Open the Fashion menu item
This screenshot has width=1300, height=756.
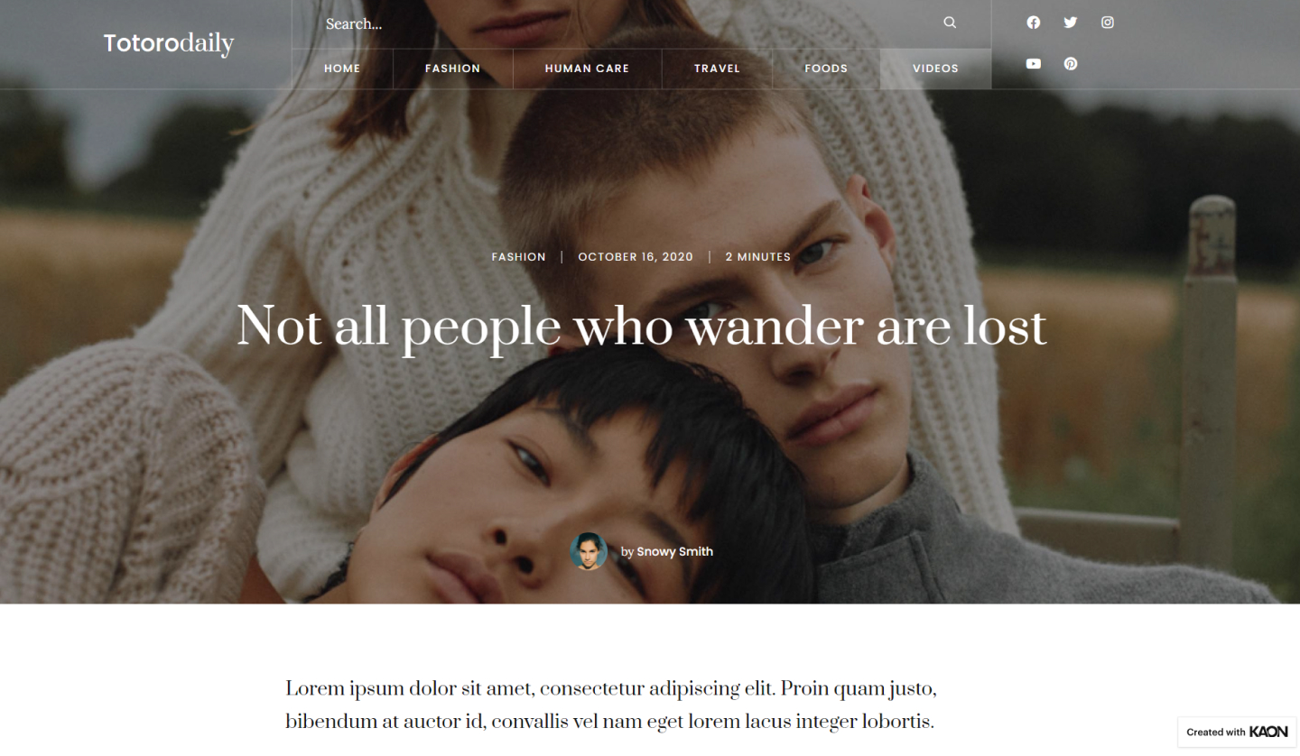[453, 69]
